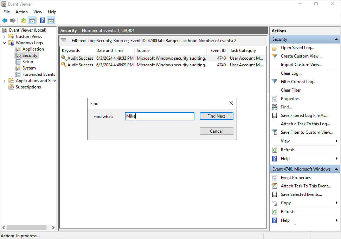The width and height of the screenshot is (341, 239).
Task: Click the console tree horizontal scrollbar
Action: click(x=28, y=227)
